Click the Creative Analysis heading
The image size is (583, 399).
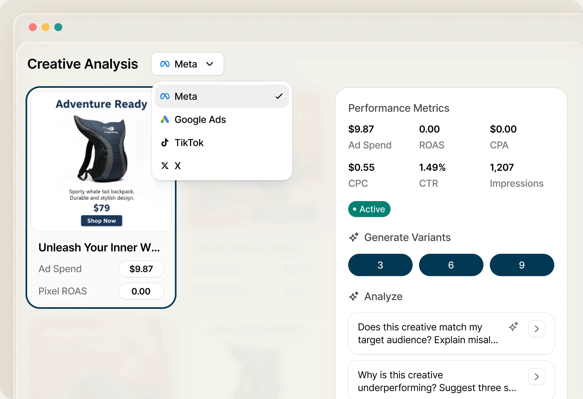[83, 64]
